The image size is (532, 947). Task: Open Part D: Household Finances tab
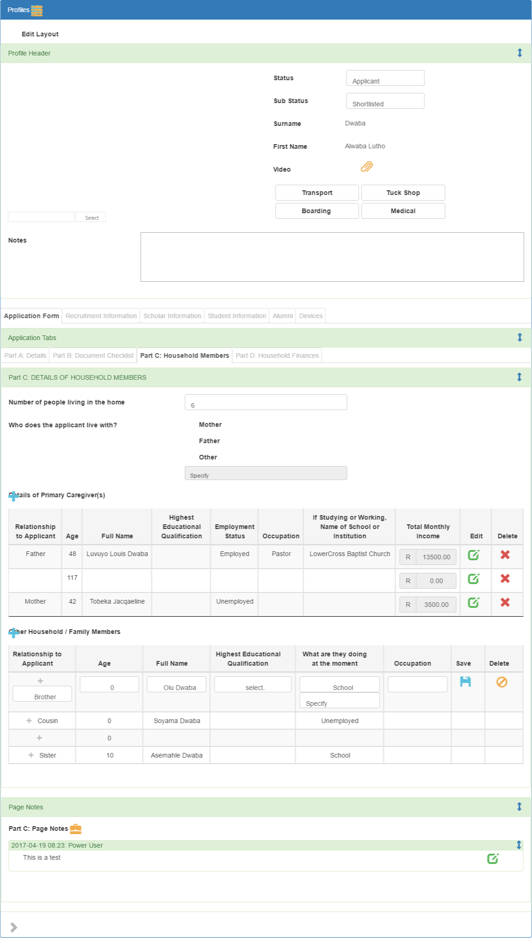pos(277,355)
